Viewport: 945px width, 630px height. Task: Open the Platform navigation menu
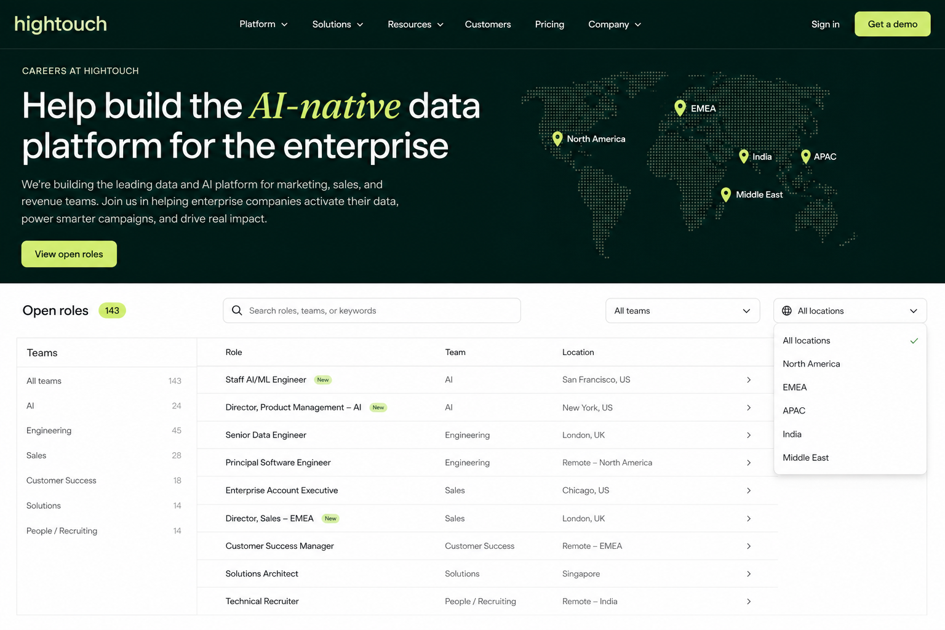263,24
